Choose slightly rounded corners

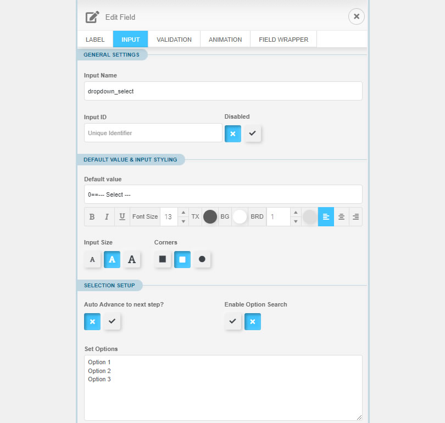coord(182,259)
